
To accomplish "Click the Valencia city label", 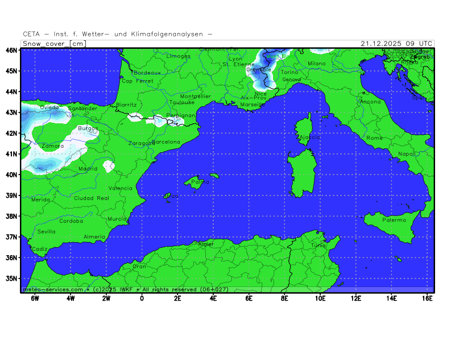I will coord(120,188).
